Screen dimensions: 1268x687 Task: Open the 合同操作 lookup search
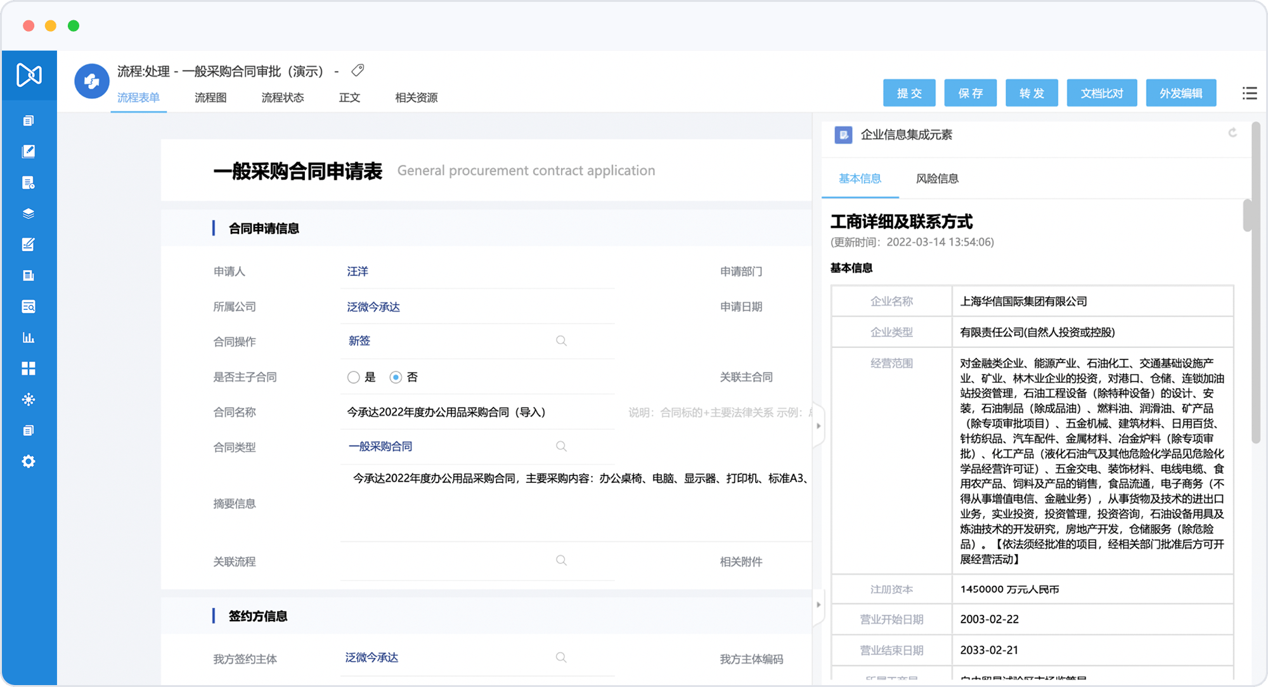(x=561, y=341)
